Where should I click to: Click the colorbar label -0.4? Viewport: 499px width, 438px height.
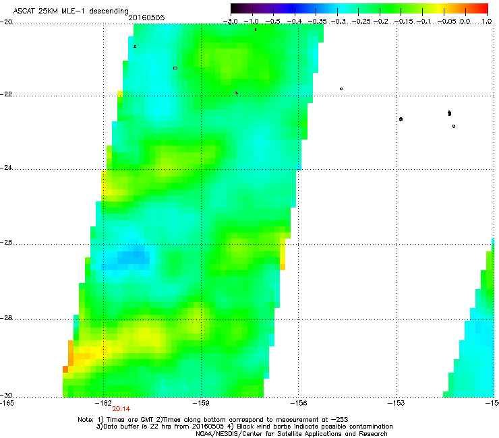pos(295,22)
